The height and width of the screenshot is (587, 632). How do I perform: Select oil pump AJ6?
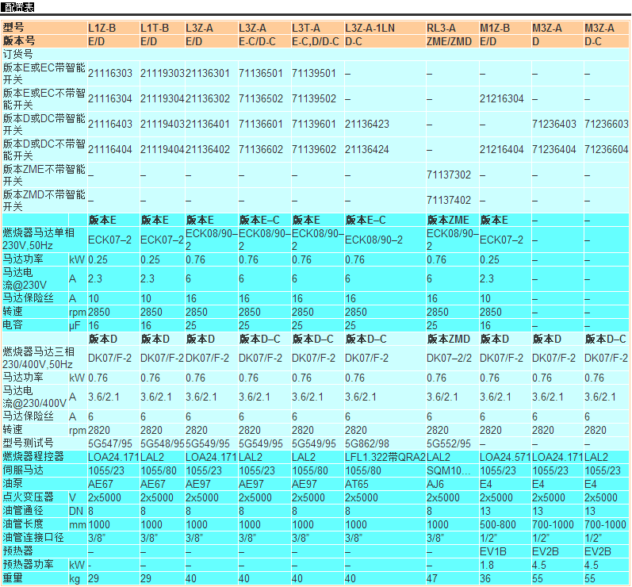[x=435, y=484]
